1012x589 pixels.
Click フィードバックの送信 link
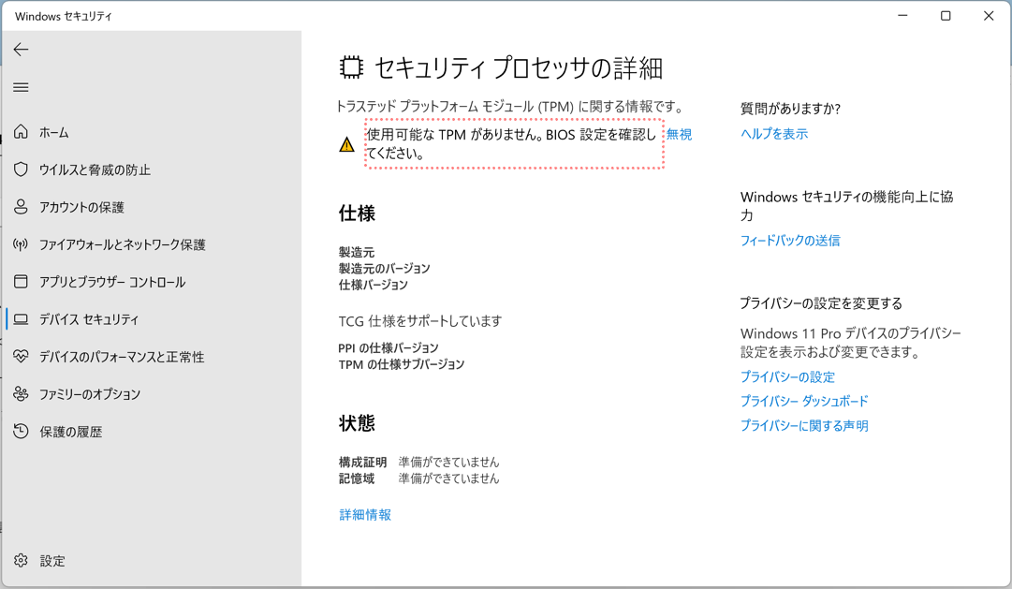point(789,241)
